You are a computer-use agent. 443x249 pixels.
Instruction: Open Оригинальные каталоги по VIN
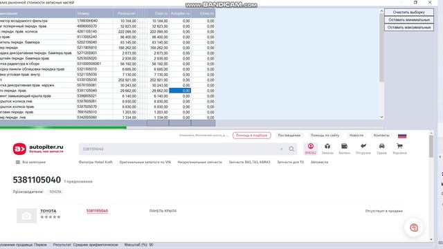pos(145,162)
